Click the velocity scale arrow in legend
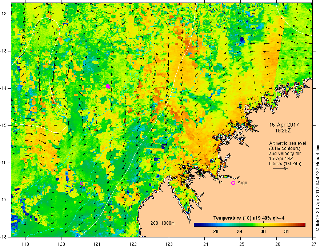 pos(280,168)
